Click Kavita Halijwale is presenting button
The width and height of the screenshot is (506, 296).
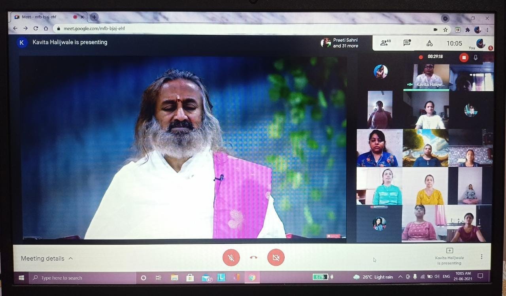(449, 257)
